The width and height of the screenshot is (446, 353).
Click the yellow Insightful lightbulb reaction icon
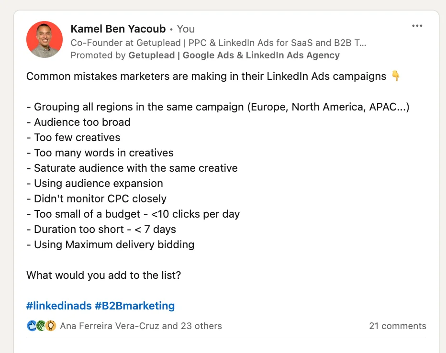(x=51, y=326)
